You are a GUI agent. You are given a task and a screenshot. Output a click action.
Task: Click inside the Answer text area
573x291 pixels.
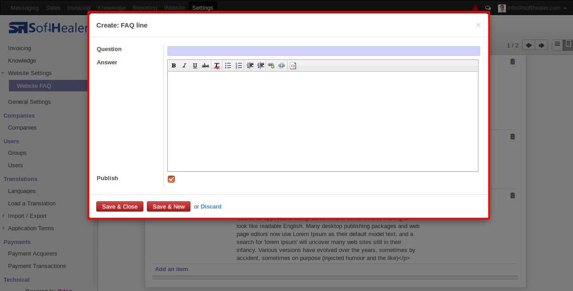click(323, 121)
